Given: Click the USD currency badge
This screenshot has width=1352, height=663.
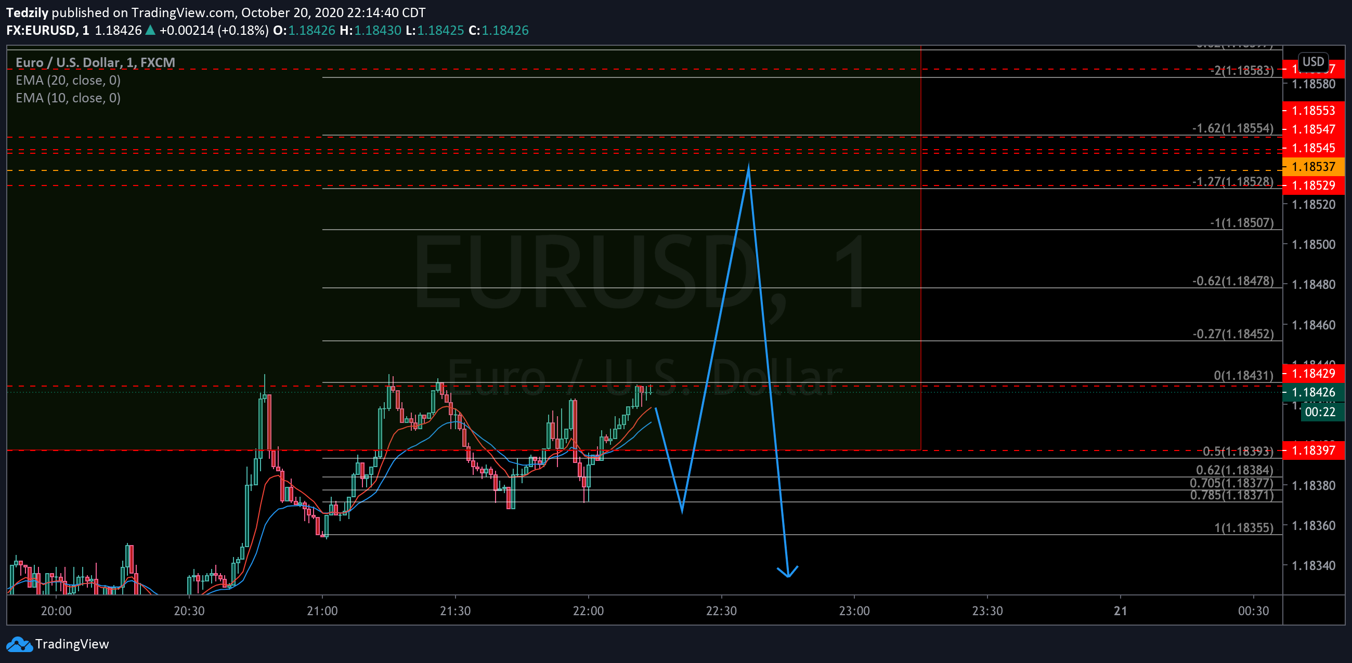Looking at the screenshot, I should tap(1313, 62).
